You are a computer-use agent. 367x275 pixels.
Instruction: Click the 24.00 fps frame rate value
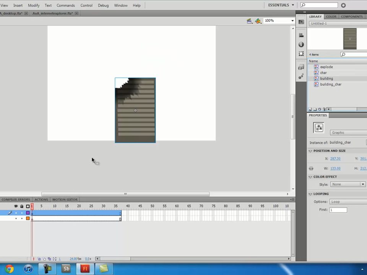click(x=73, y=259)
